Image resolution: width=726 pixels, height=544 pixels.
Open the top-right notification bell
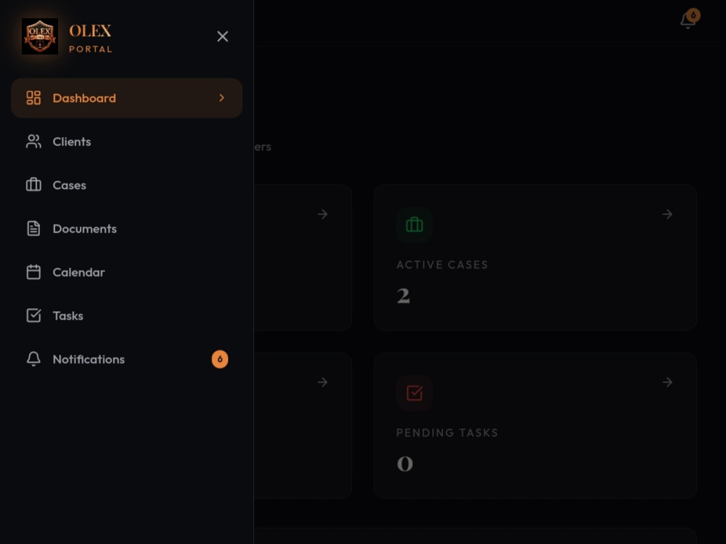coord(688,20)
